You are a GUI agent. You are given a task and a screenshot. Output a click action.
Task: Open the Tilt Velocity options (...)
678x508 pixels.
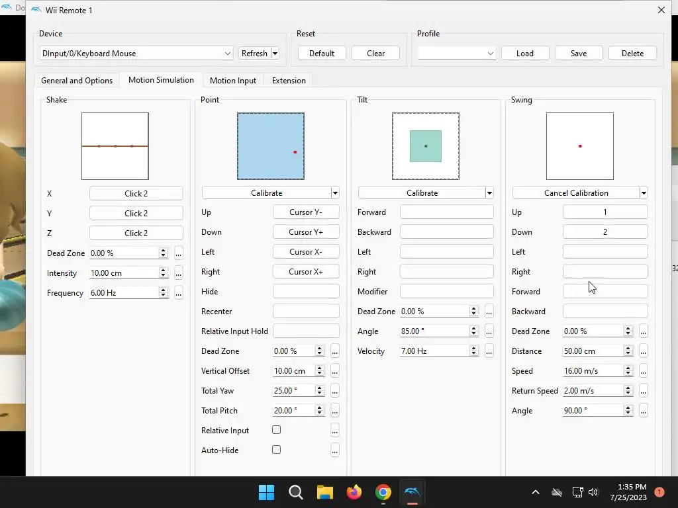pos(489,351)
